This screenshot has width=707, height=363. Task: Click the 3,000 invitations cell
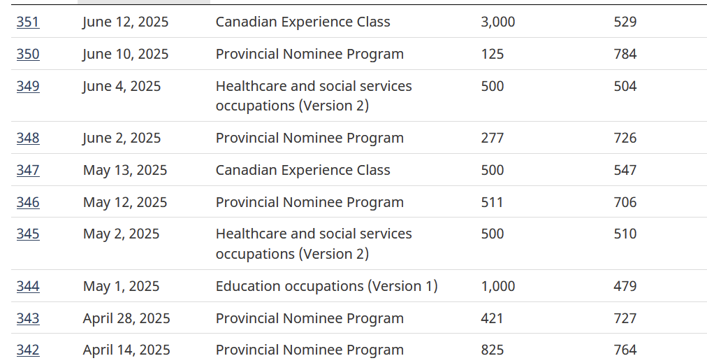click(497, 22)
